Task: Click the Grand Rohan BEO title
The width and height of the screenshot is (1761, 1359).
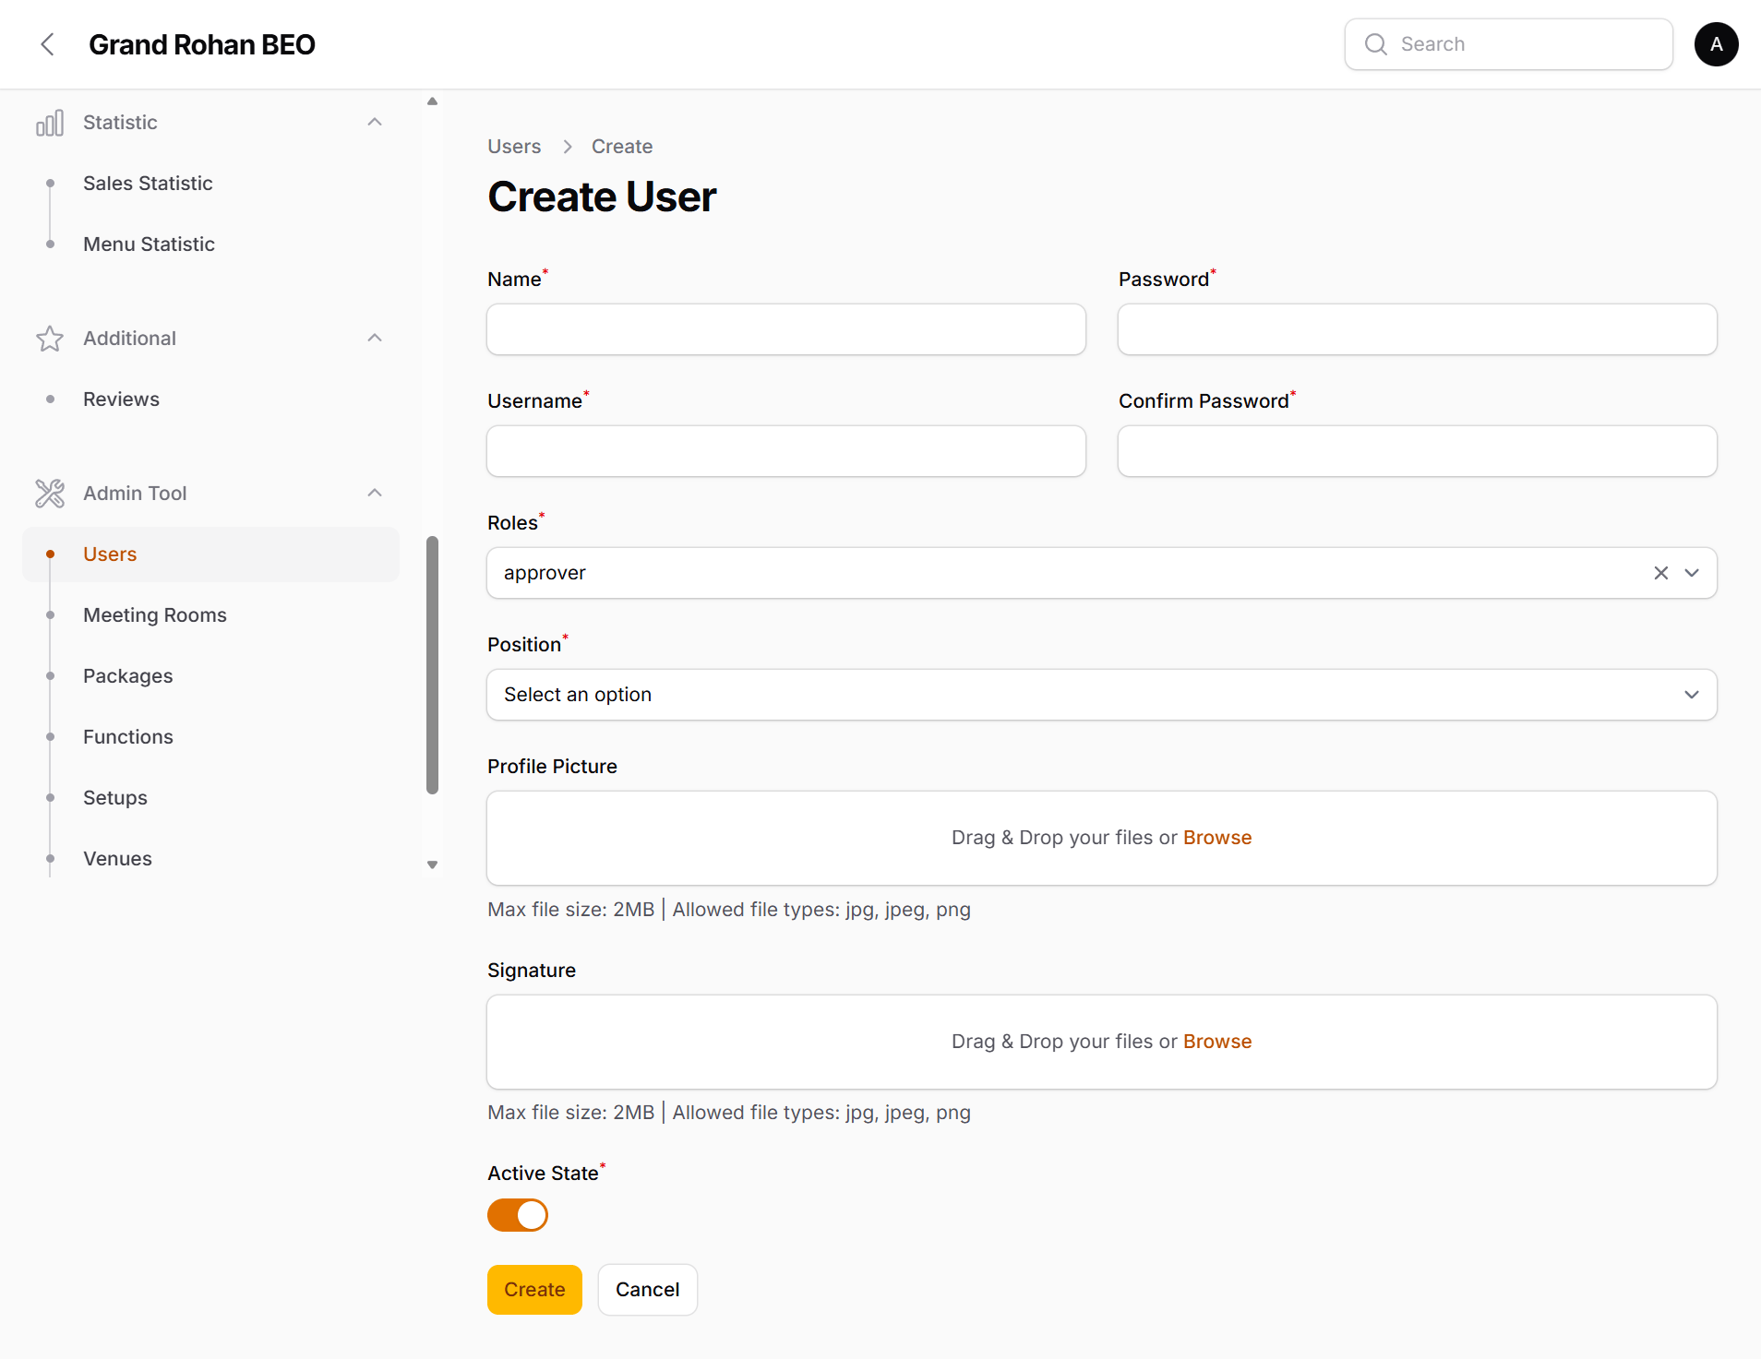Action: click(202, 44)
